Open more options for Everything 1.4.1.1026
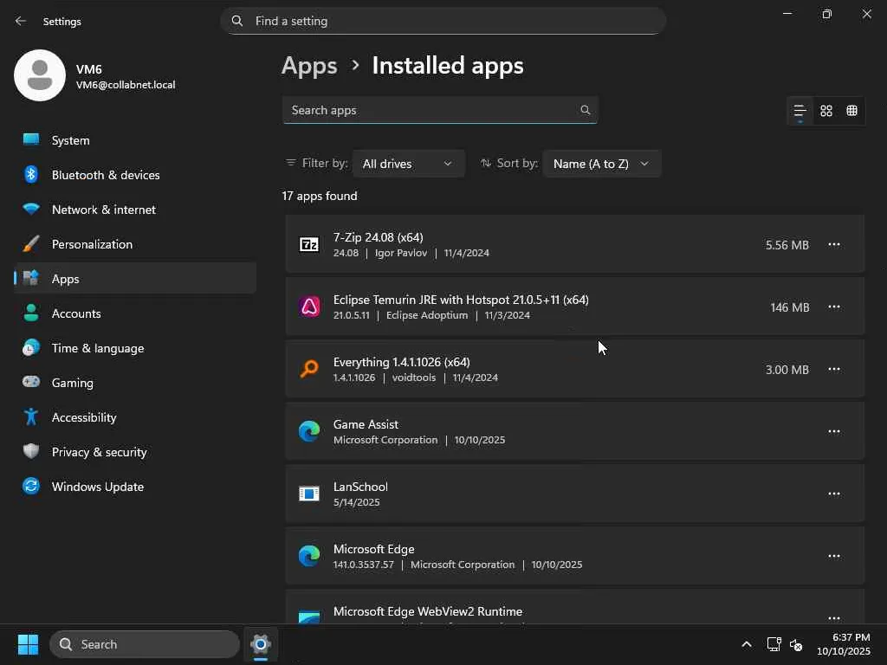 834,370
